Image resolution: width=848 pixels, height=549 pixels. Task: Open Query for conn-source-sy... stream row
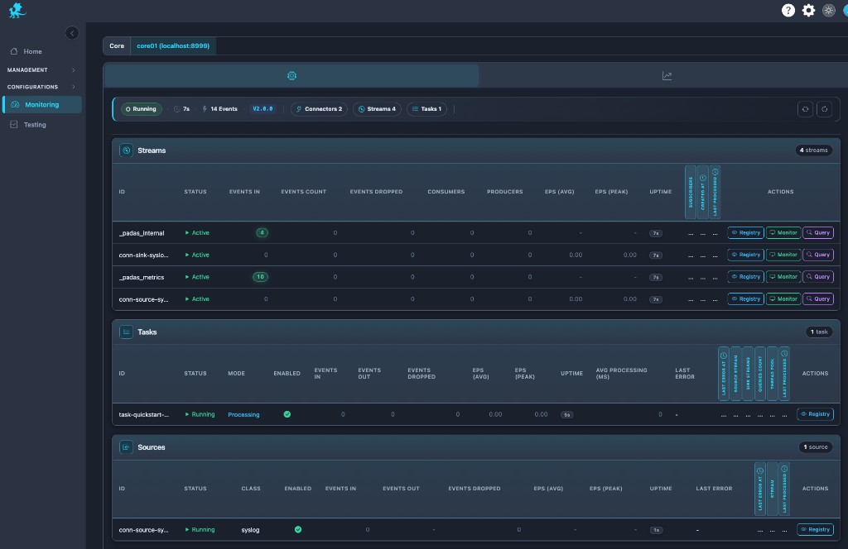818,299
